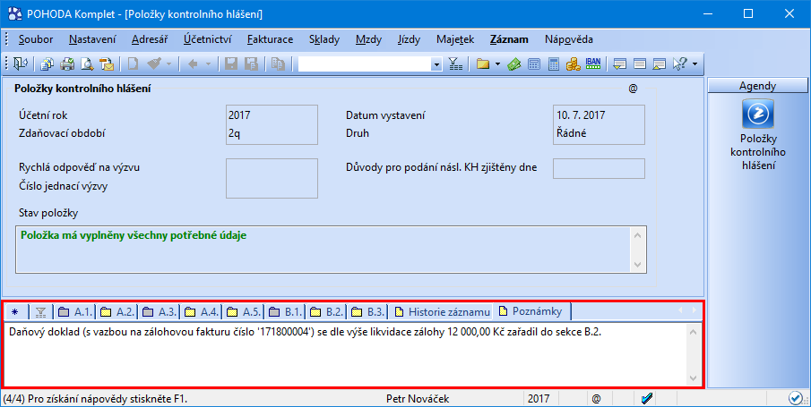This screenshot has height=407, width=811.
Task: Click the filter funnel icon in toolbar
Action: tap(455, 64)
